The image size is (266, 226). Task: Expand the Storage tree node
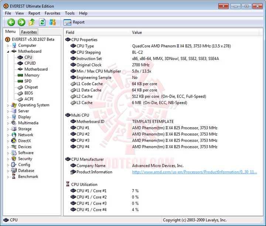tap(8, 129)
